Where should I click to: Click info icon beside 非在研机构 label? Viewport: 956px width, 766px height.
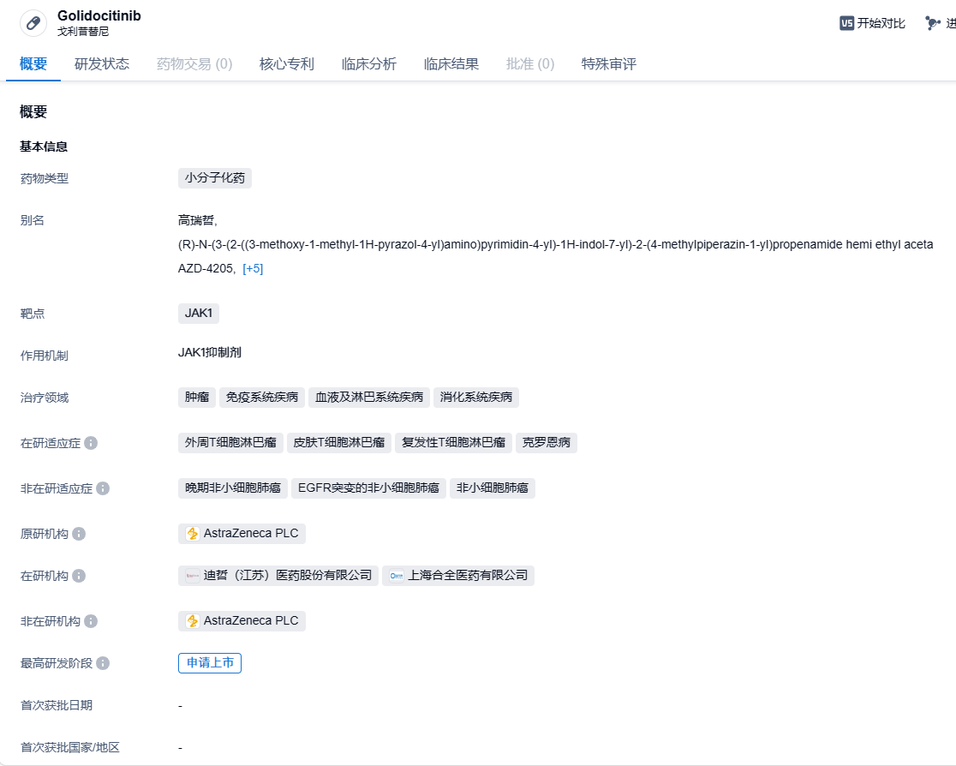91,621
